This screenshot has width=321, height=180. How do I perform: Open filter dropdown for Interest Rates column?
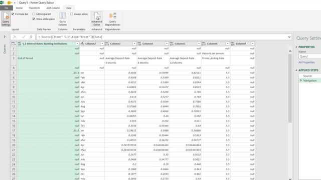click(x=77, y=43)
